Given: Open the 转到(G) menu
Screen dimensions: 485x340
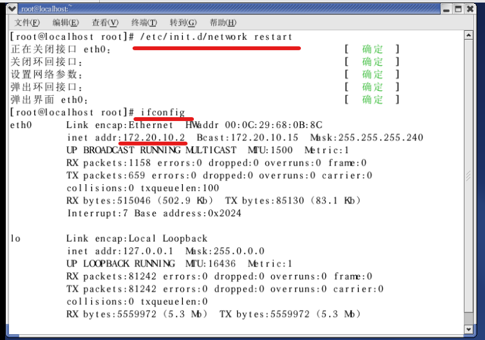Looking at the screenshot, I should pos(183,23).
